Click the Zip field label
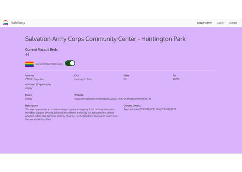242x172 pixels. (x=174, y=76)
